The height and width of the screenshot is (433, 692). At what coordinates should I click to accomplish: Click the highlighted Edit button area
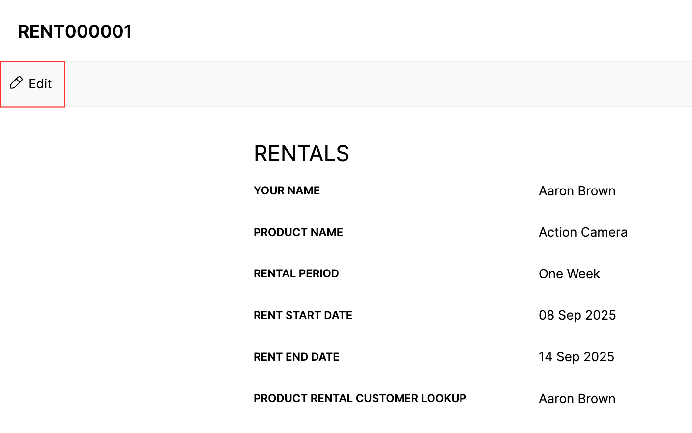[32, 84]
